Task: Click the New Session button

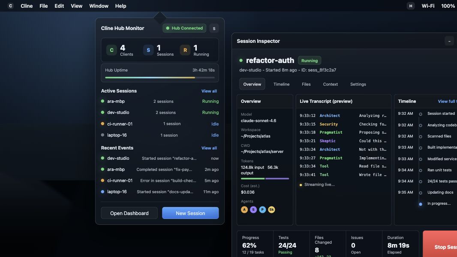Action: coord(190,213)
